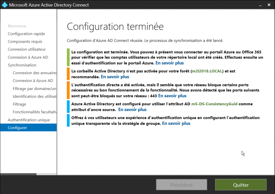The width and height of the screenshot is (275, 194).
Task: Click the mS-DS-ConsistencyGuid attribute name
Action: 214,104
